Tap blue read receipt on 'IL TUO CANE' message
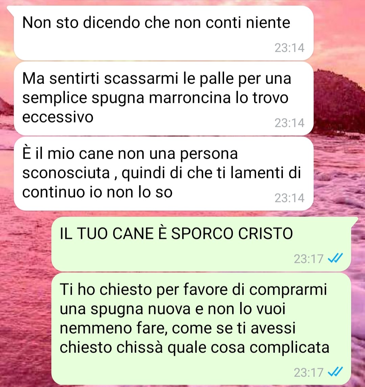This screenshot has width=365, height=387. [x=335, y=258]
